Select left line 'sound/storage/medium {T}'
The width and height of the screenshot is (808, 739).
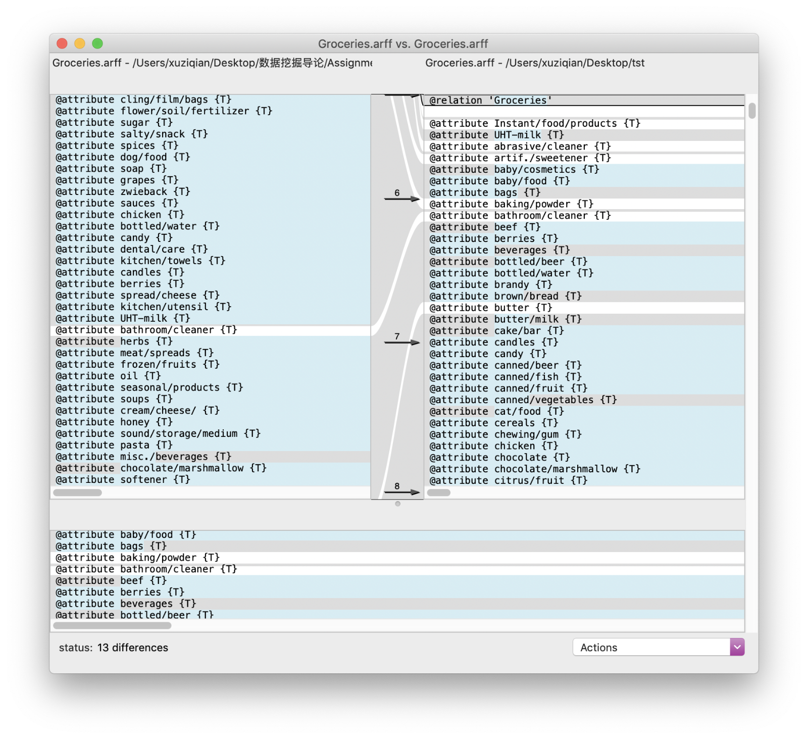tap(211, 434)
